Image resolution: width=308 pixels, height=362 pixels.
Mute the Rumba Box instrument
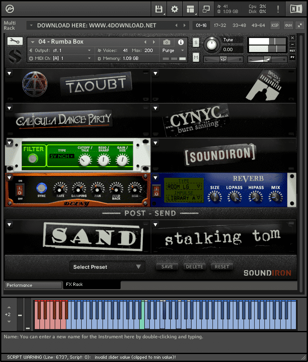[196, 57]
